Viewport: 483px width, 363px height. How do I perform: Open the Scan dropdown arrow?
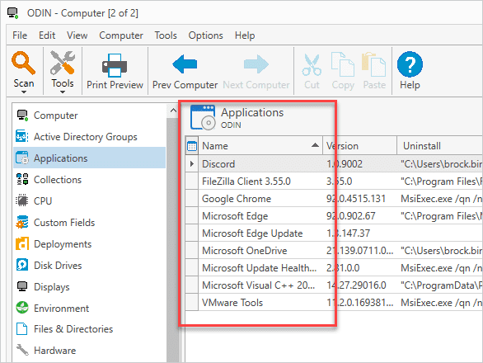tap(23, 92)
